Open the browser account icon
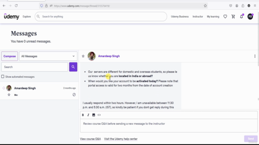This screenshot has height=145, width=259. coord(237,6)
